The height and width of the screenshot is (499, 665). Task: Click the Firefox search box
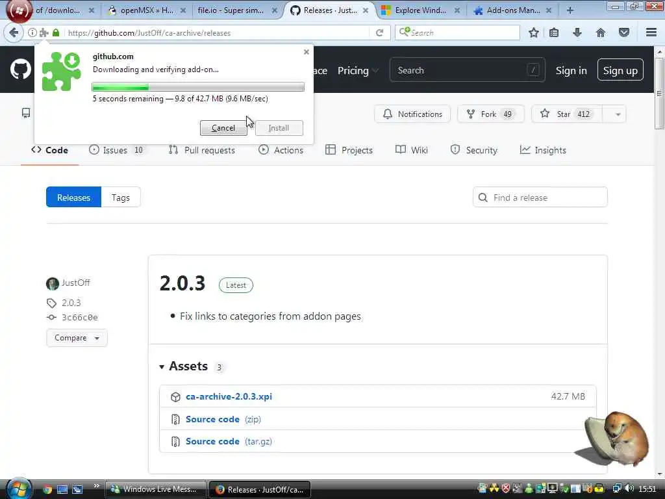click(457, 32)
